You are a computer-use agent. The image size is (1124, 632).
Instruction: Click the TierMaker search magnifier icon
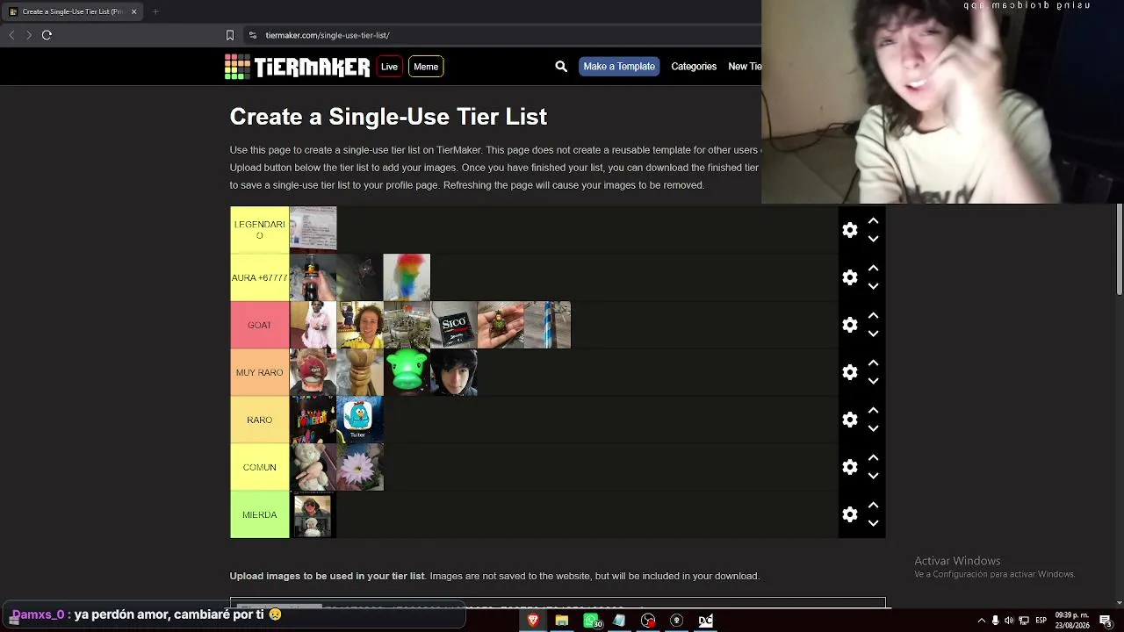[561, 67]
